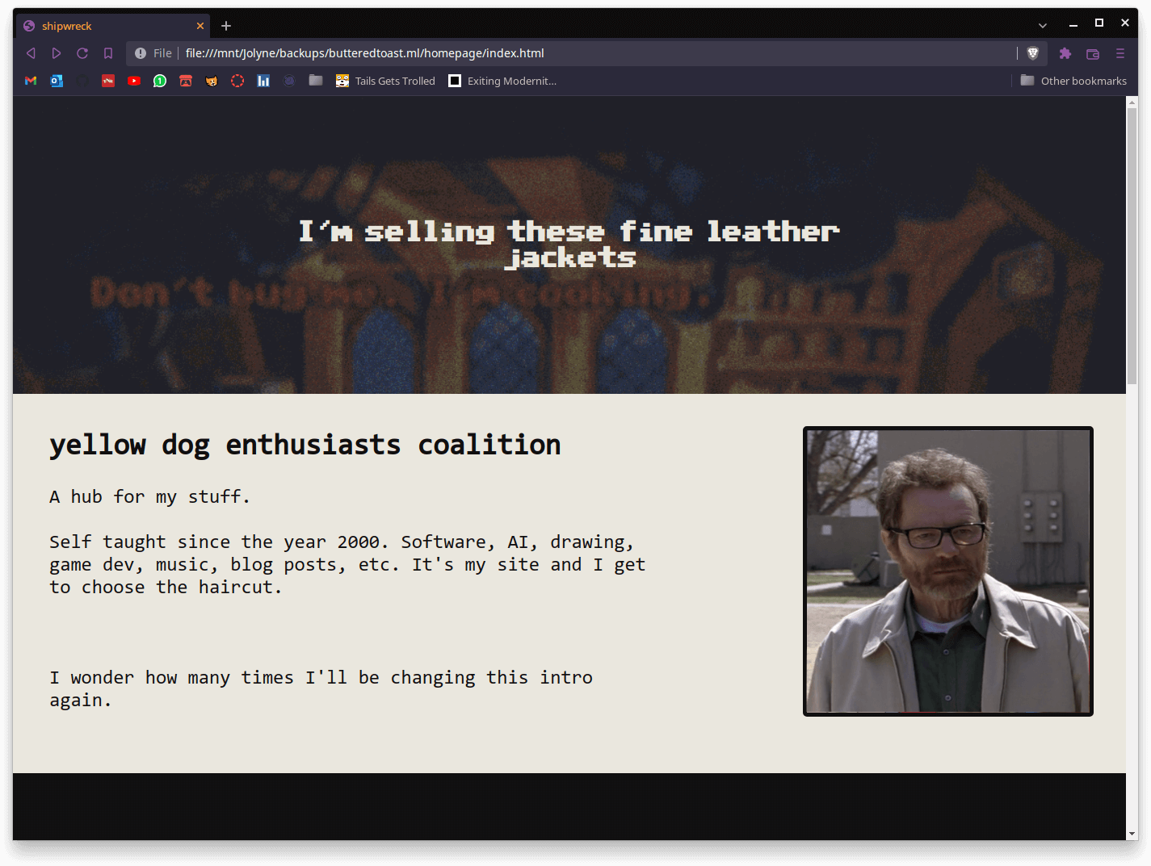Image resolution: width=1151 pixels, height=866 pixels.
Task: Open the Tails Gets Trolled bookmark
Action: (x=386, y=81)
